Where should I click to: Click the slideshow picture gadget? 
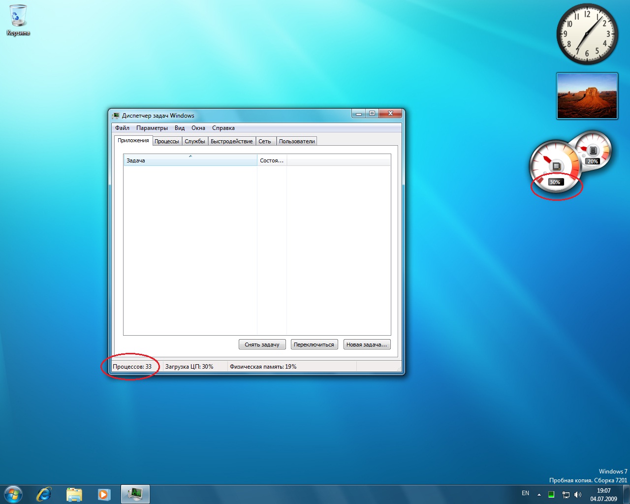click(x=587, y=96)
